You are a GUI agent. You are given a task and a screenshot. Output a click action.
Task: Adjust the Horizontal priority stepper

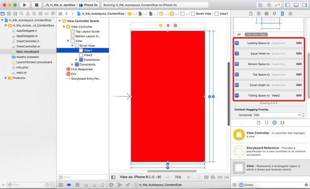click(x=303, y=115)
